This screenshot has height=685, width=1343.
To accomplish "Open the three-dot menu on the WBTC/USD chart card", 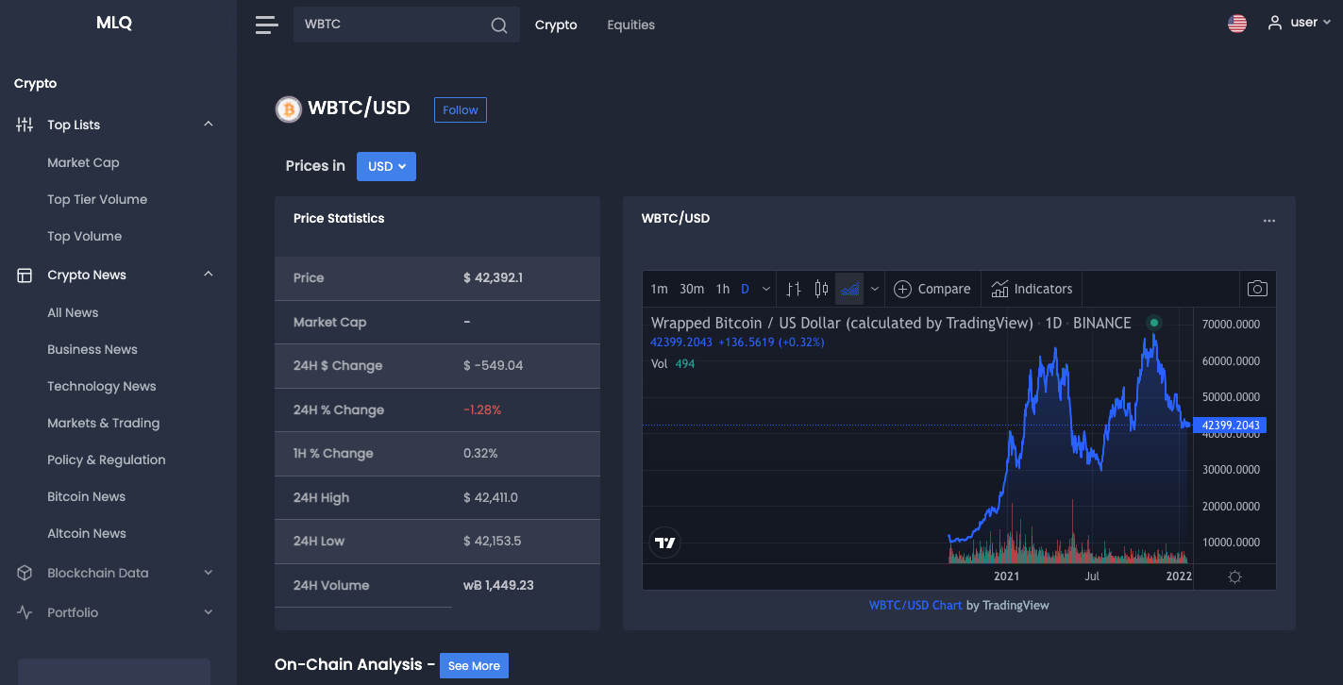I will [x=1269, y=221].
